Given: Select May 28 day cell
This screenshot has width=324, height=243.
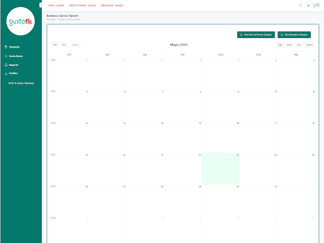Looking at the screenshot, I should pyautogui.click(x=145, y=200).
